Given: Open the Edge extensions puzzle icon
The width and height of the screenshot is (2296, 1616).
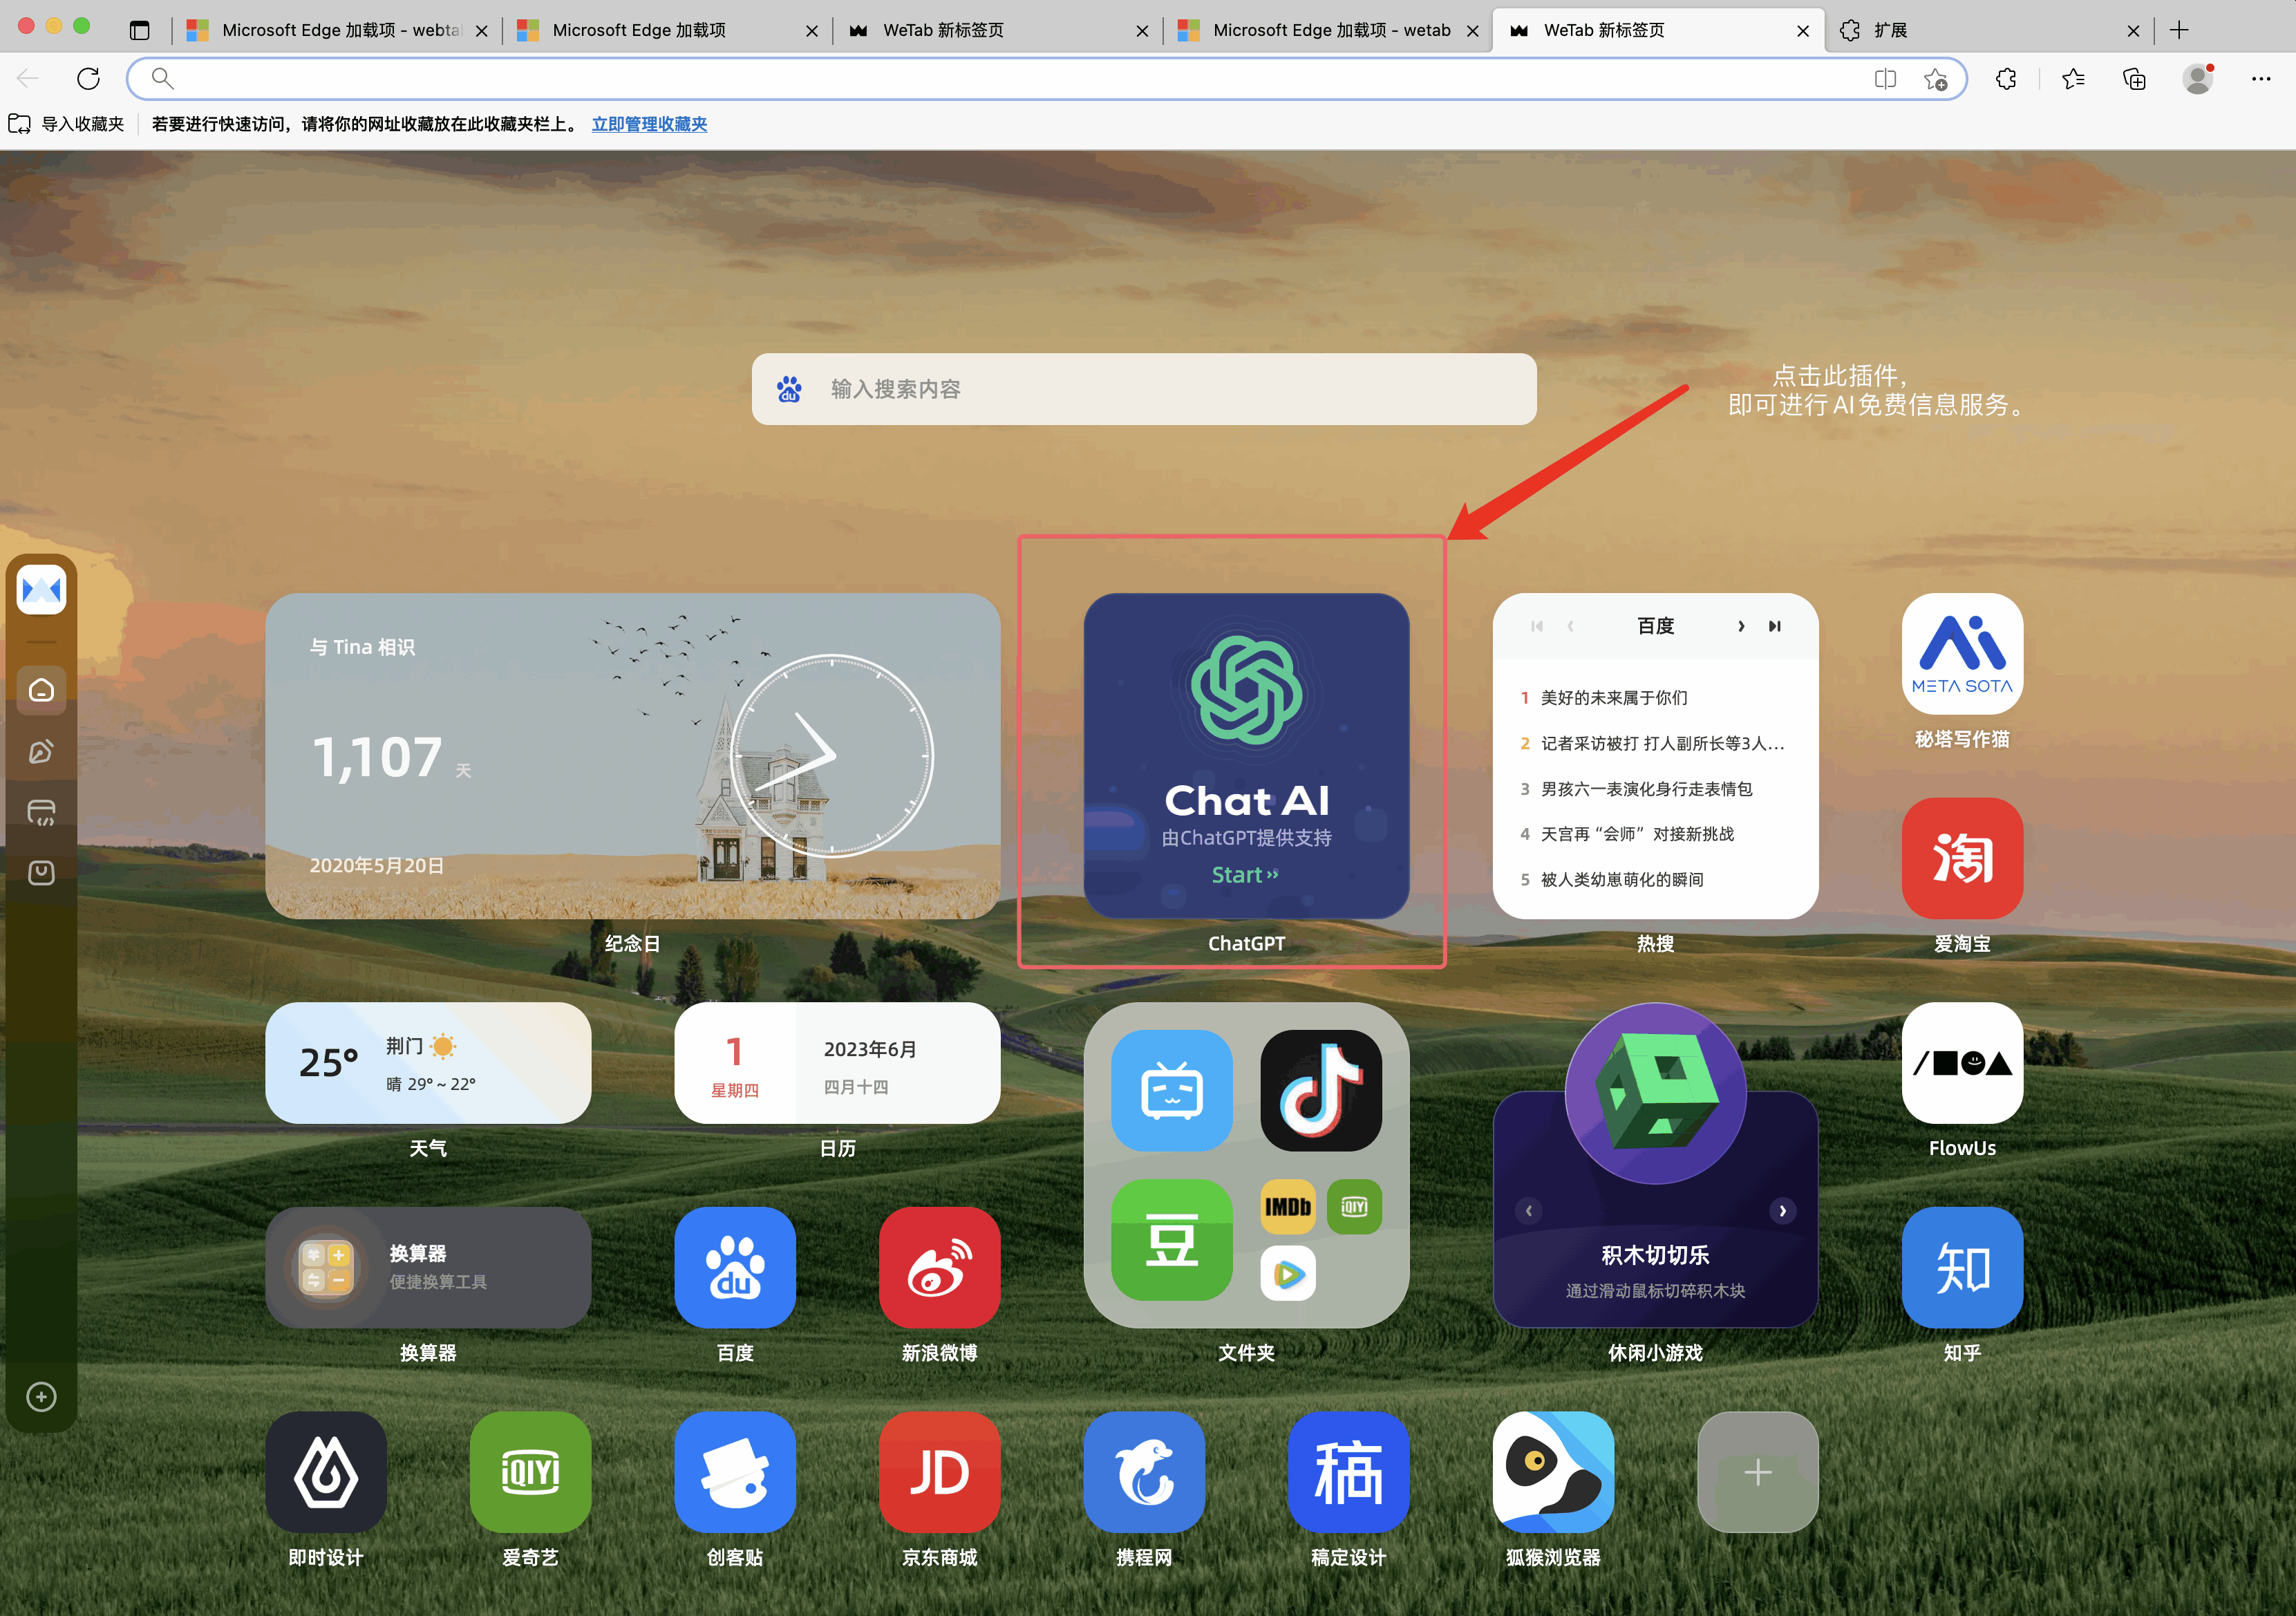Looking at the screenshot, I should 2006,79.
